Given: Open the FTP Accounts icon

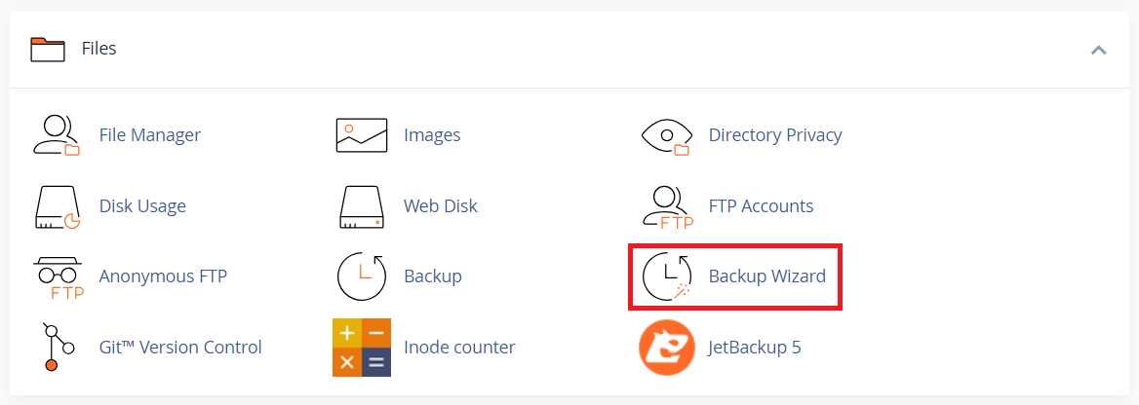Looking at the screenshot, I should pyautogui.click(x=666, y=206).
